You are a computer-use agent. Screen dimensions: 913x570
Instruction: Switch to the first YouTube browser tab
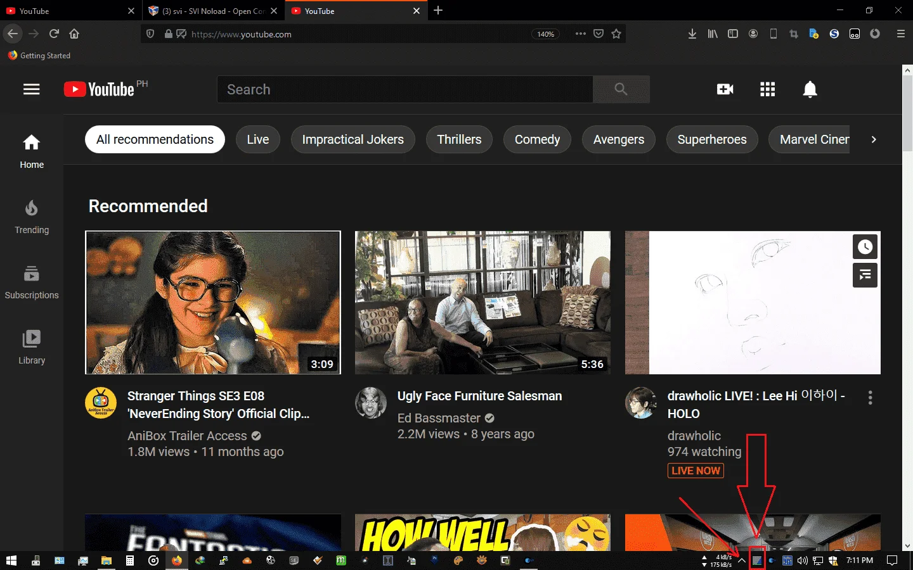pos(70,11)
